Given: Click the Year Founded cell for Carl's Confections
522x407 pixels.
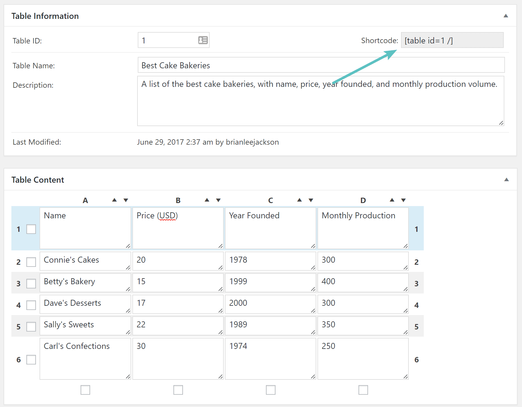Looking at the screenshot, I should coord(270,359).
